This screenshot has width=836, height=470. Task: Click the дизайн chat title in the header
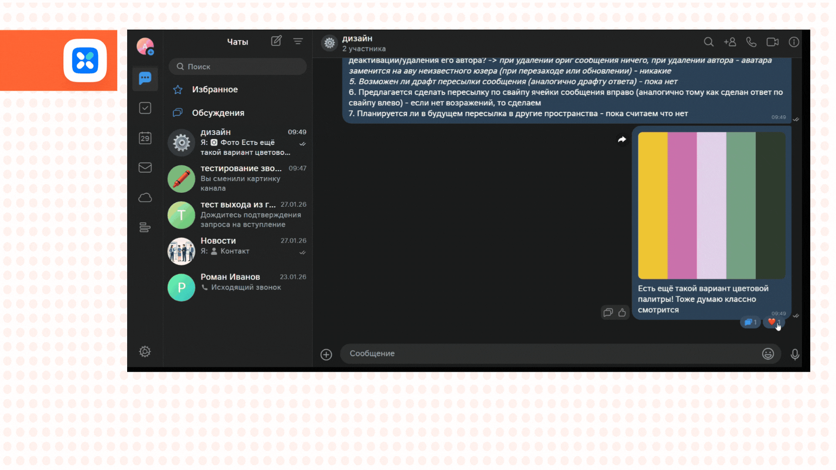(x=357, y=38)
